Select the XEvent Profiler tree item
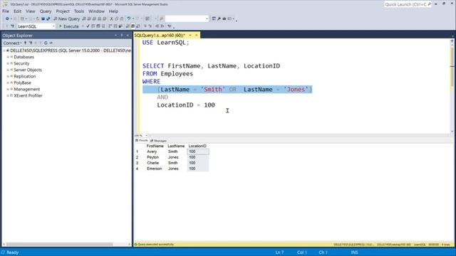Viewport: 456px width, 256px height. click(x=28, y=95)
